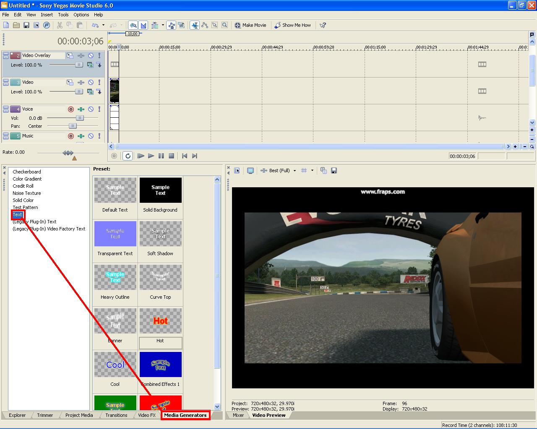This screenshot has width=537, height=429.
Task: Click the Copy icon in the toolbar
Action: click(70, 25)
